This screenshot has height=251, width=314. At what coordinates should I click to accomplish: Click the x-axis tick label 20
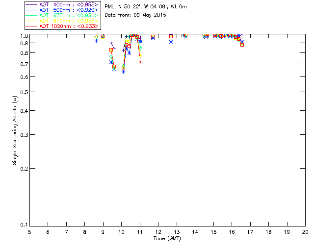coord(305,232)
